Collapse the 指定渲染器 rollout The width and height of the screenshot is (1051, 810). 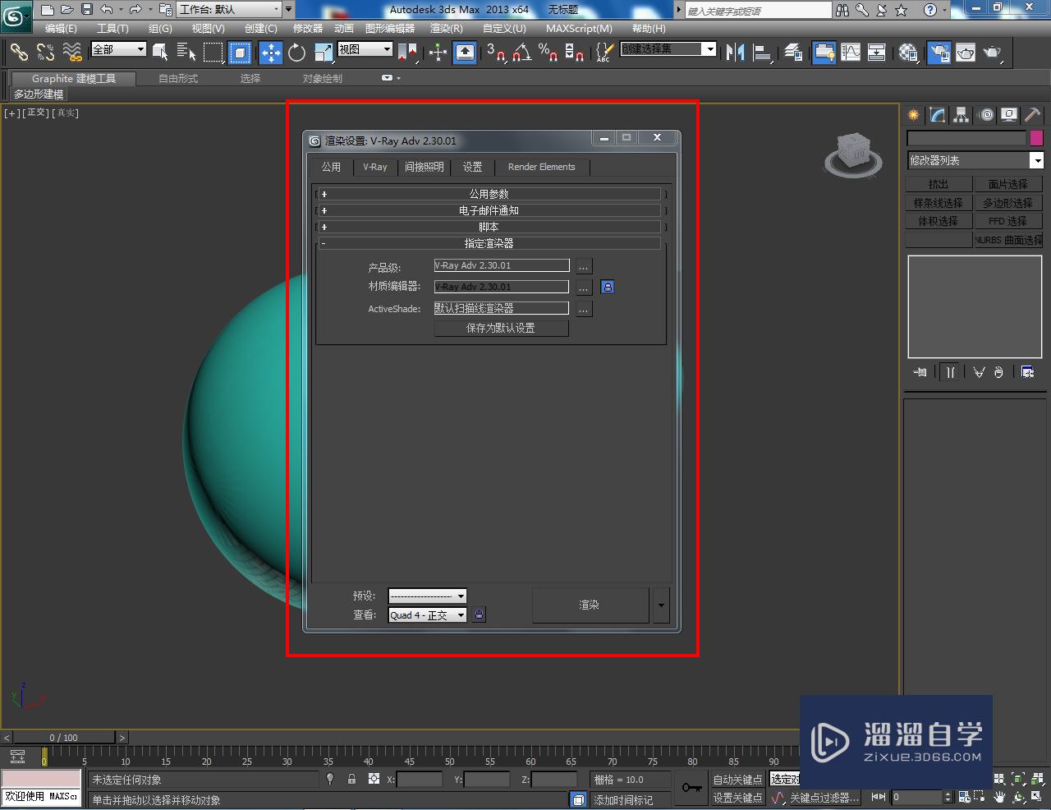pos(489,243)
